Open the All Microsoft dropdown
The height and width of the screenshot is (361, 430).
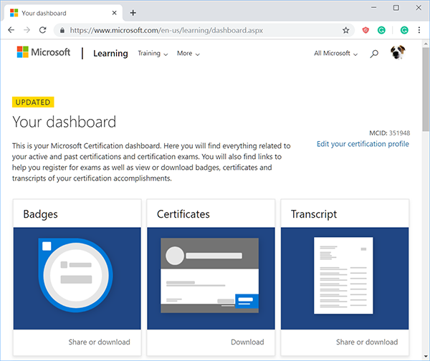pyautogui.click(x=335, y=54)
